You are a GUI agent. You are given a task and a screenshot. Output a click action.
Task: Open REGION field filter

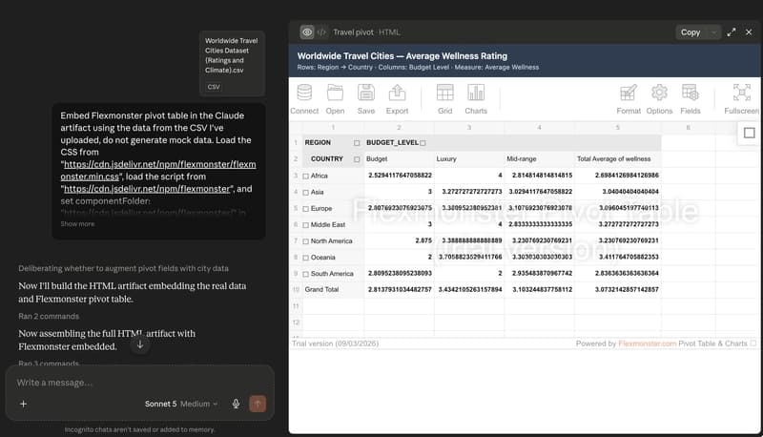point(357,143)
